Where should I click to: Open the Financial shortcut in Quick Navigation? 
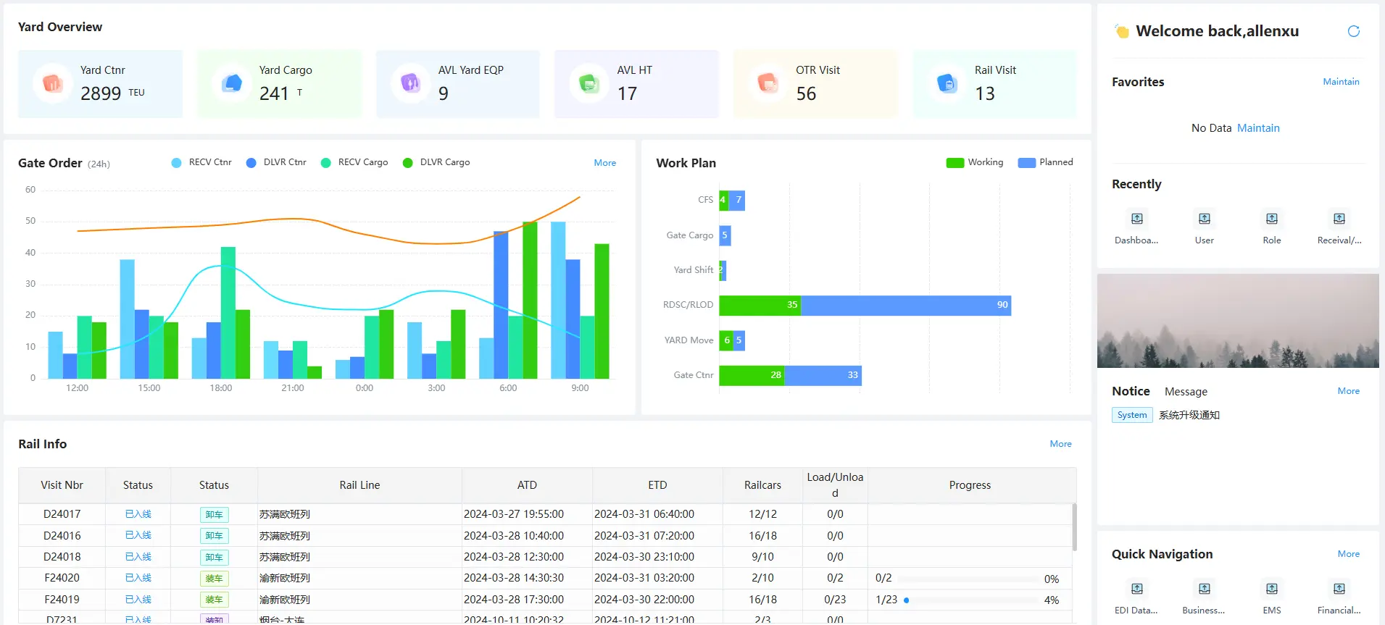(x=1339, y=597)
